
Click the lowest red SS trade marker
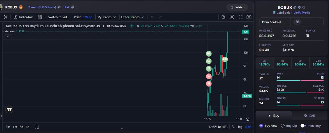[x=209, y=83]
